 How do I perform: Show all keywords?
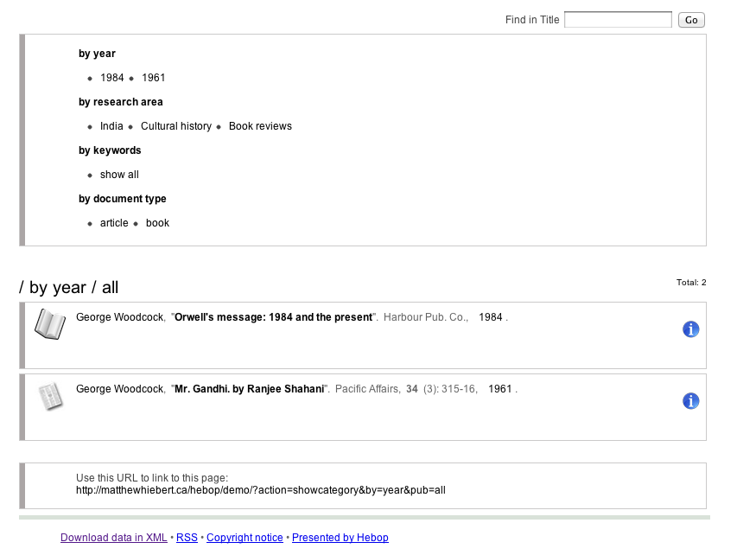(119, 174)
